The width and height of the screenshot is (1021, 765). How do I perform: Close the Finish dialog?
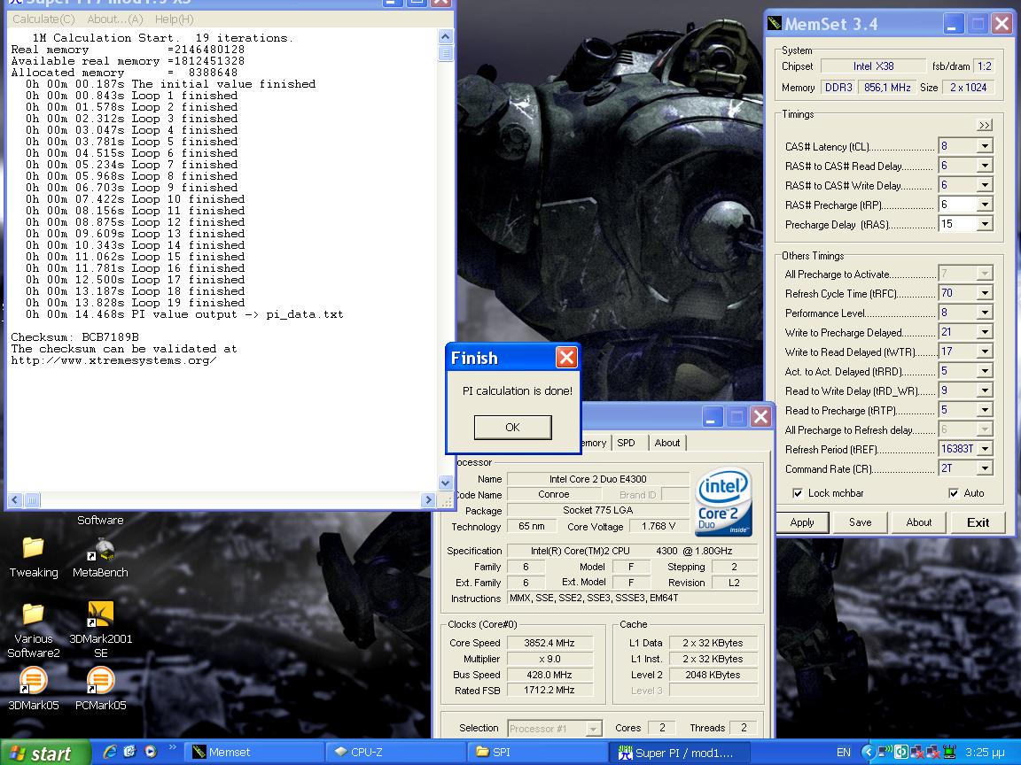pyautogui.click(x=565, y=357)
